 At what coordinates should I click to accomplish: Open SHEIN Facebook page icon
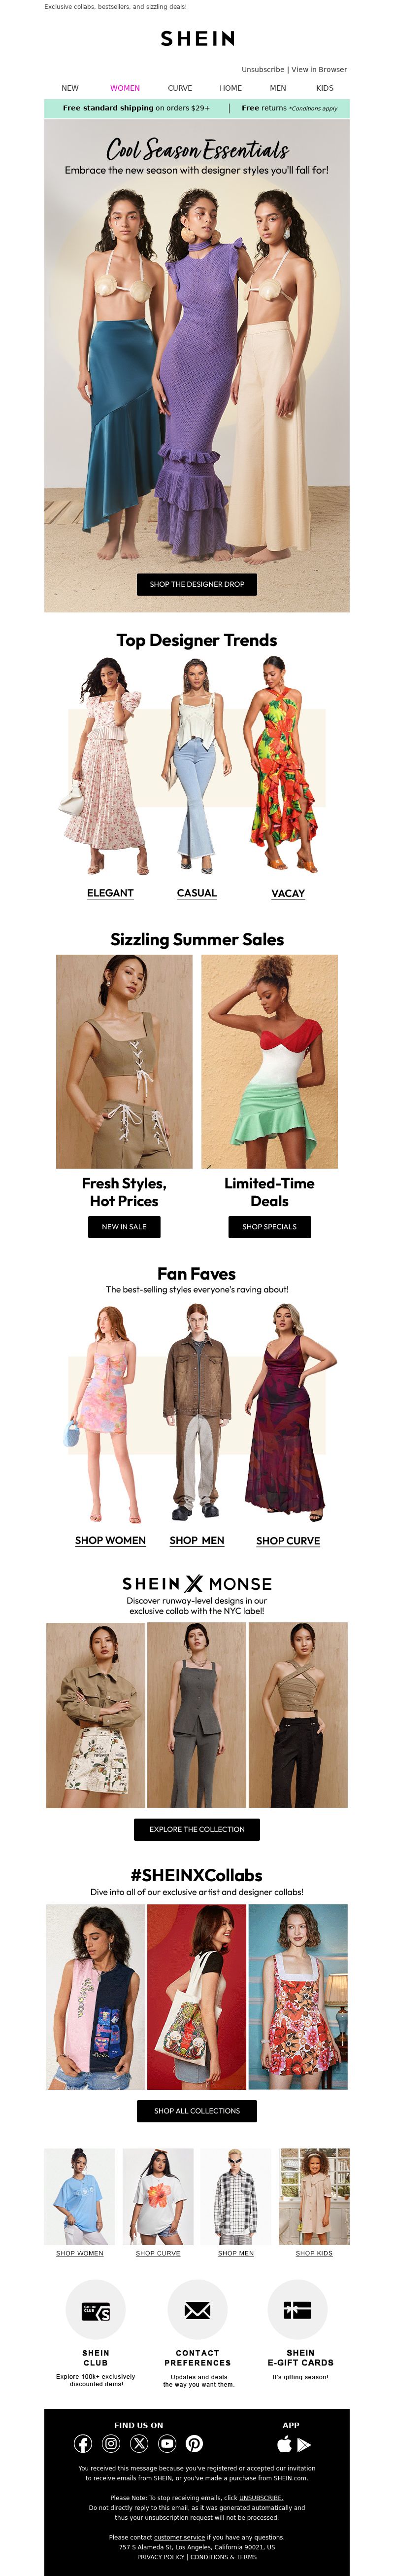(x=83, y=2443)
